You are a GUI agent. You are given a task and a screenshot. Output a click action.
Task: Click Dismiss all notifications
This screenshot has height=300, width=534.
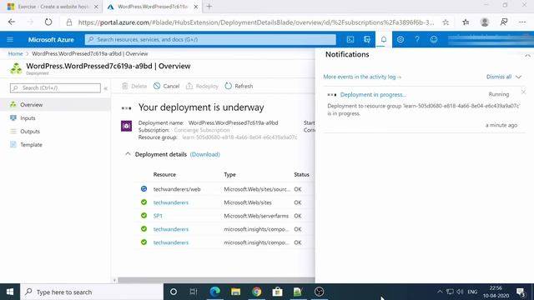499,77
